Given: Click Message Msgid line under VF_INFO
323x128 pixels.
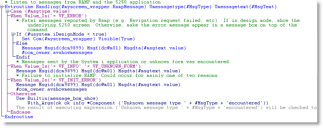Looking at the screenshot, I should click(98, 71).
